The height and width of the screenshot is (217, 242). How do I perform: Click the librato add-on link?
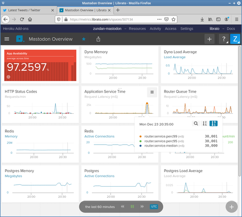(x=214, y=28)
